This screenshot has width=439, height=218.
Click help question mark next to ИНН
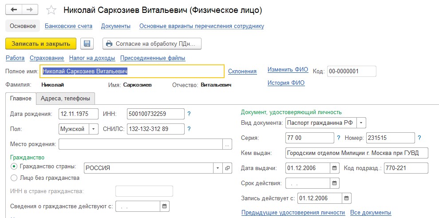click(x=189, y=114)
